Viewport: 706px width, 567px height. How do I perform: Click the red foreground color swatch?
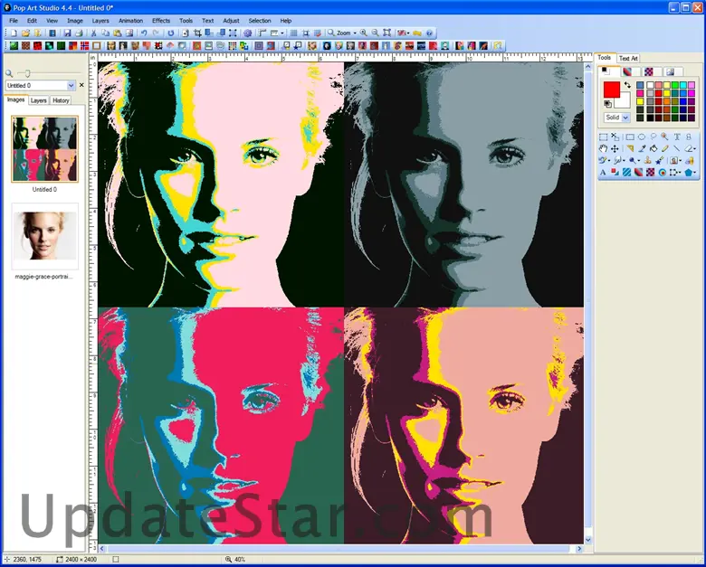coord(612,90)
